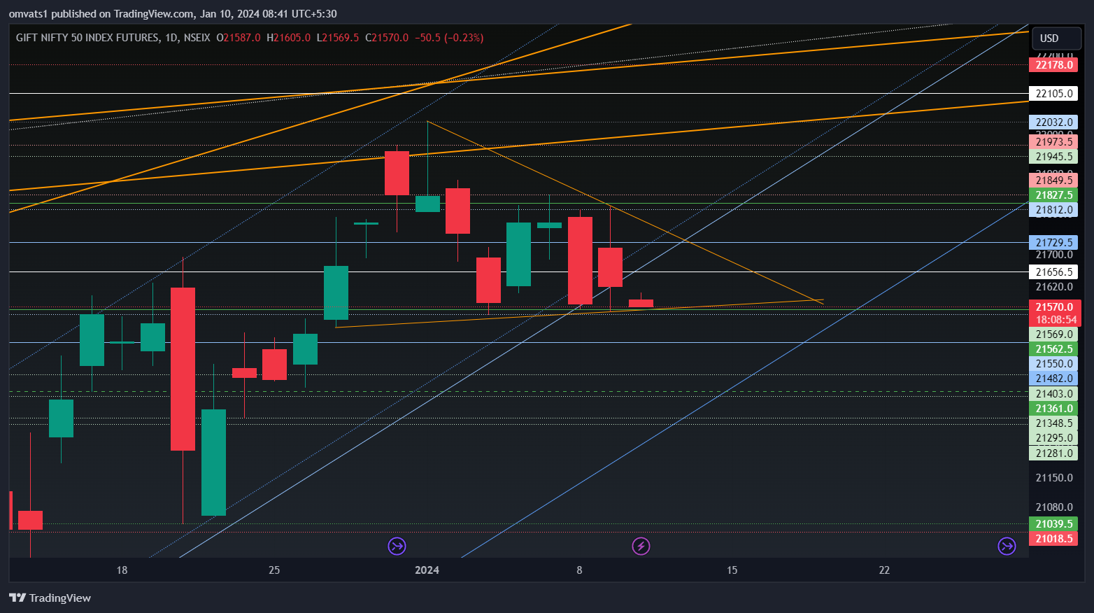Viewport: 1094px width, 613px height.
Task: Click the 2024 label on time axis
Action: coord(427,570)
